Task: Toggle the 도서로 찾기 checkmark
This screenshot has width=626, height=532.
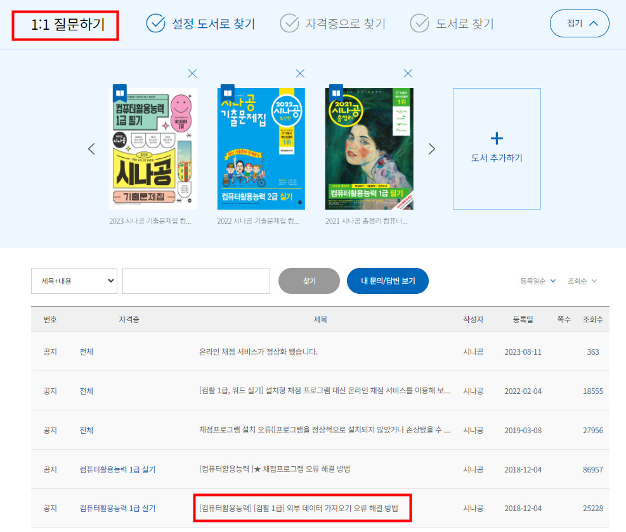Action: (419, 23)
